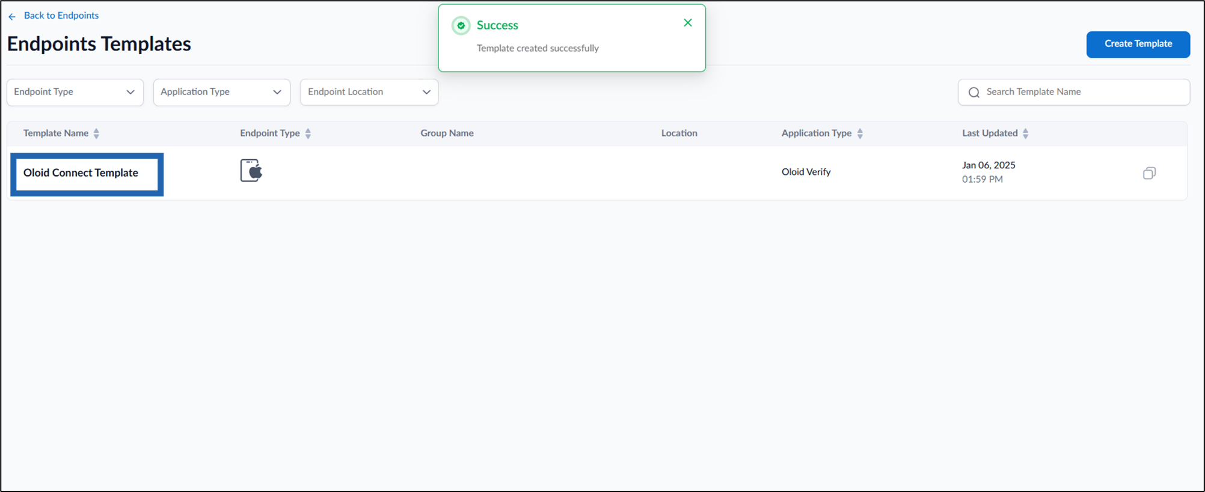1205x492 pixels.
Task: Focus the Search Template Name field
Action: tap(1073, 92)
